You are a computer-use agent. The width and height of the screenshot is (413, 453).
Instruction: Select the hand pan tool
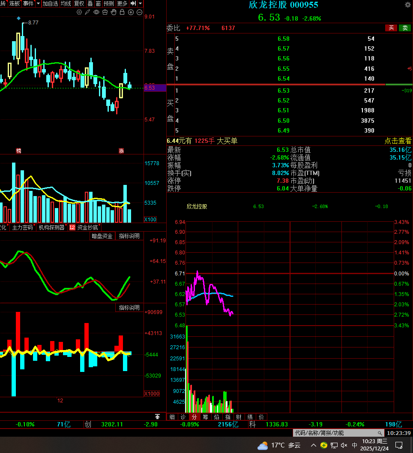114,12
